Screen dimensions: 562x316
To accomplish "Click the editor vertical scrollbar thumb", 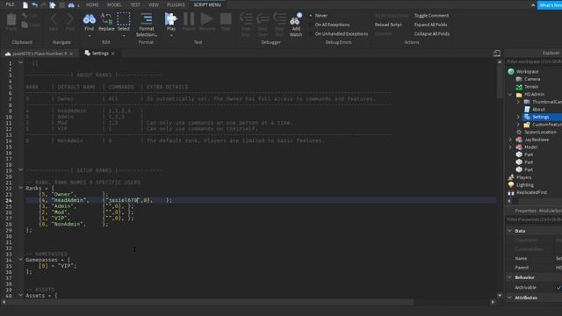I will pos(500,82).
